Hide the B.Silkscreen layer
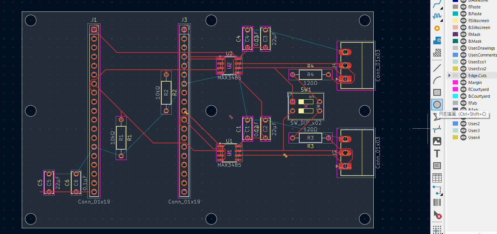The image size is (497, 234). (x=463, y=27)
